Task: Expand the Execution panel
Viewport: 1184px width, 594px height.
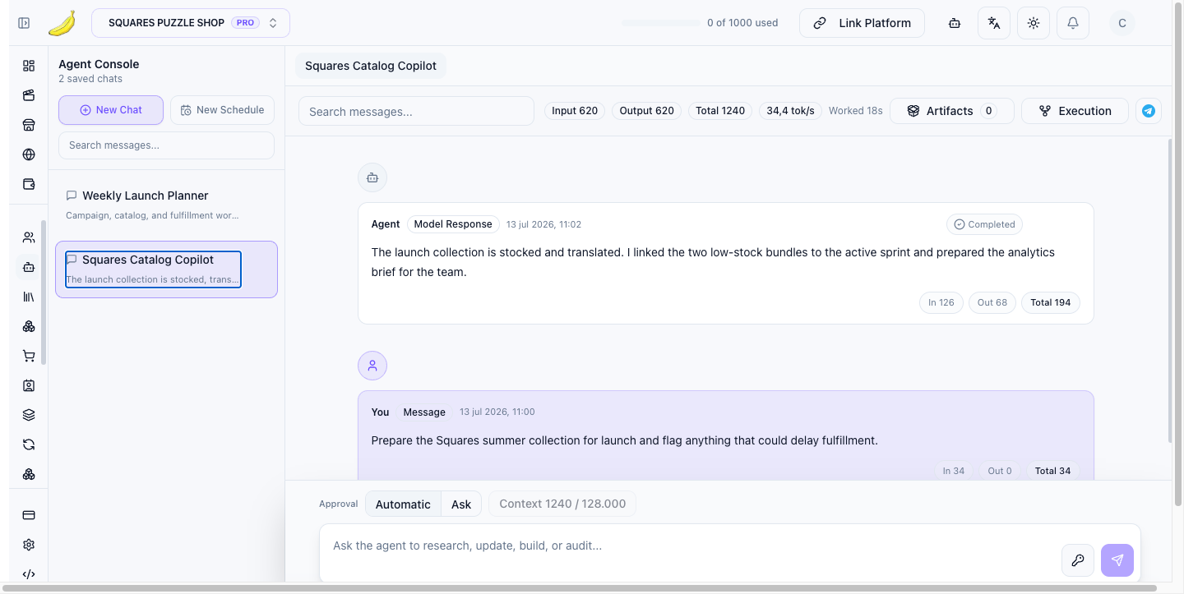Action: tap(1075, 111)
